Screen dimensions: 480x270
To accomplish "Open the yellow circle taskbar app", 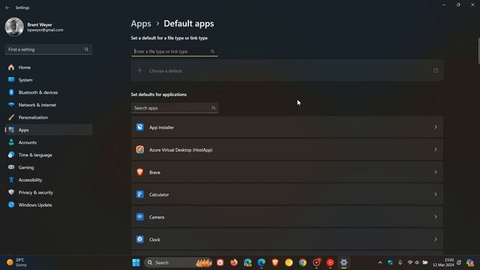I will point(289,262).
